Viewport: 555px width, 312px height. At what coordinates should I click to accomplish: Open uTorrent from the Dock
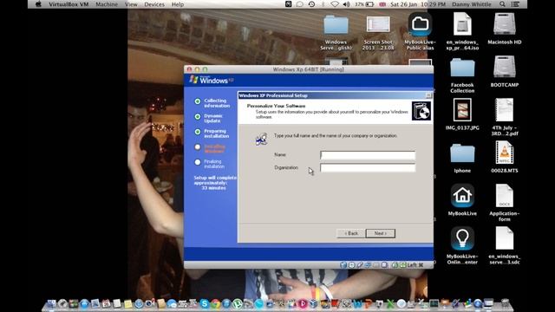click(237, 303)
